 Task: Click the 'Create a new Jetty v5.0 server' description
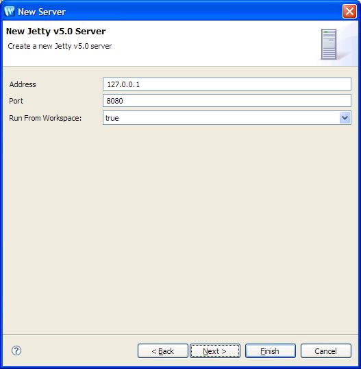pyautogui.click(x=60, y=46)
